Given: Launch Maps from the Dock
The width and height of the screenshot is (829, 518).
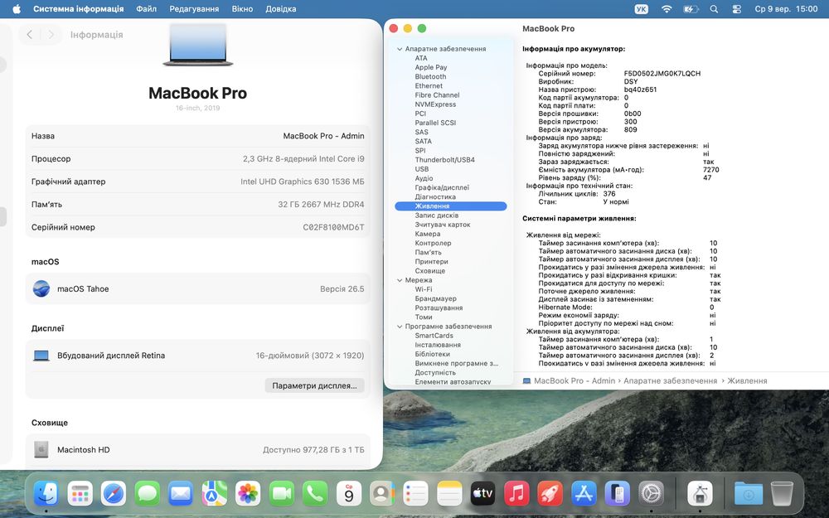Looking at the screenshot, I should [x=214, y=494].
